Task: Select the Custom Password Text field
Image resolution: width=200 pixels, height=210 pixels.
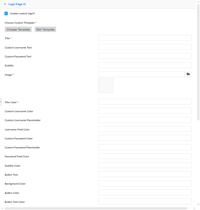Action: point(145,56)
